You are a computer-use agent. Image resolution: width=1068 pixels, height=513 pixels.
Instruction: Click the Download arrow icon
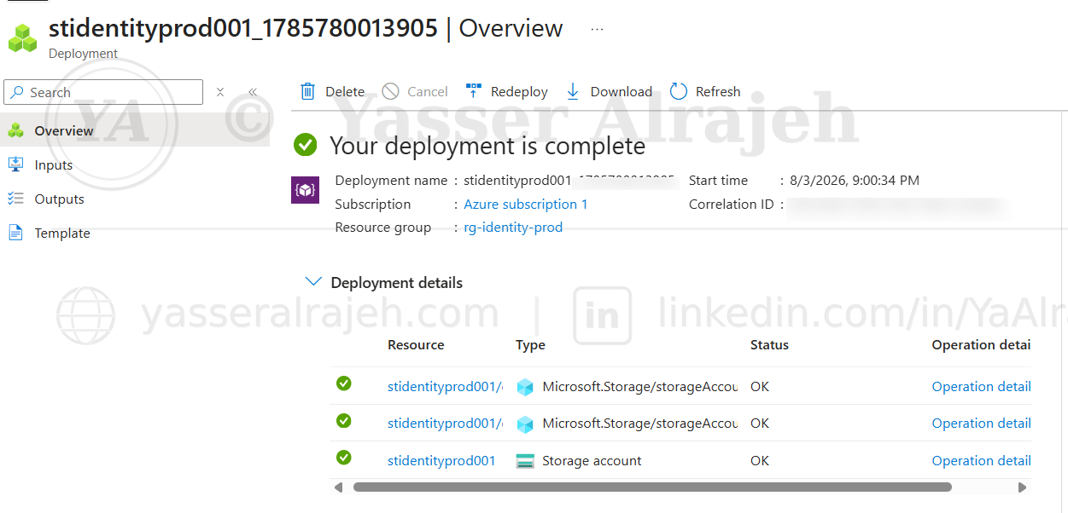click(573, 91)
